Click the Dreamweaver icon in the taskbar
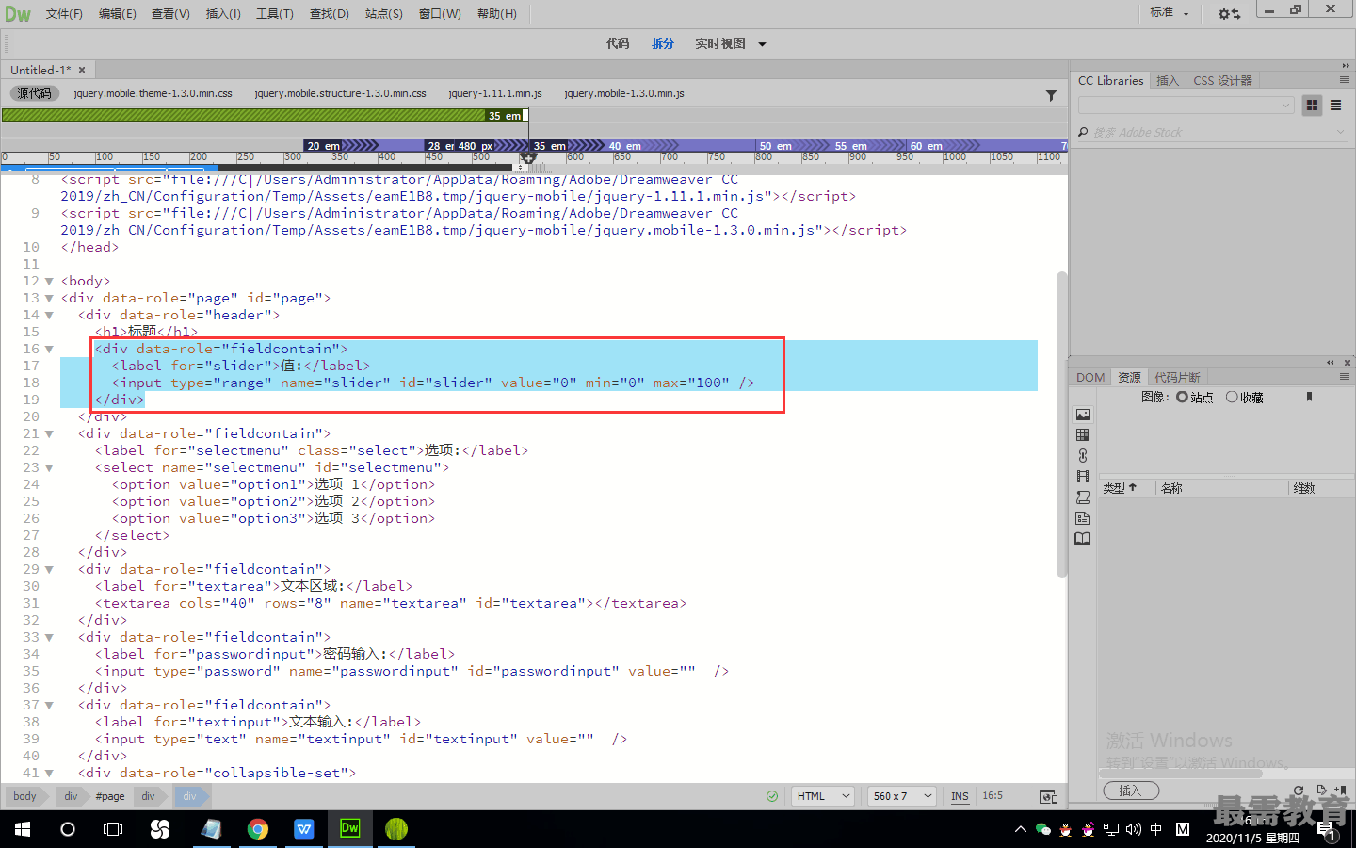The height and width of the screenshot is (848, 1356). (349, 829)
